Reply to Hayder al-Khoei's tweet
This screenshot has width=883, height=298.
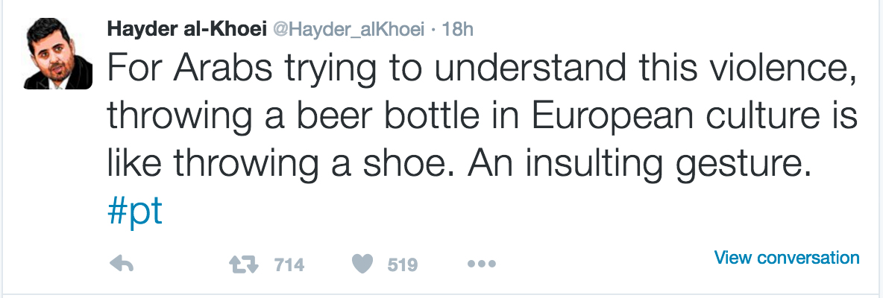pos(121,264)
